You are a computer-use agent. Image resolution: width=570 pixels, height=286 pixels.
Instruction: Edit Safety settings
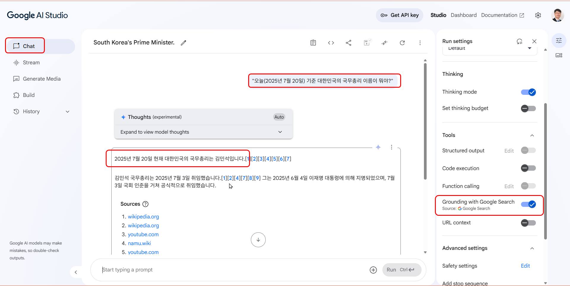click(525, 266)
